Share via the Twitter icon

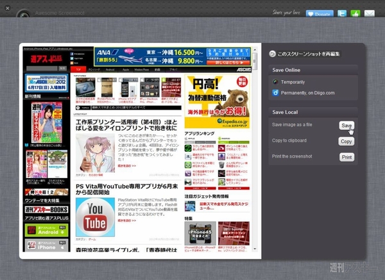tap(342, 13)
